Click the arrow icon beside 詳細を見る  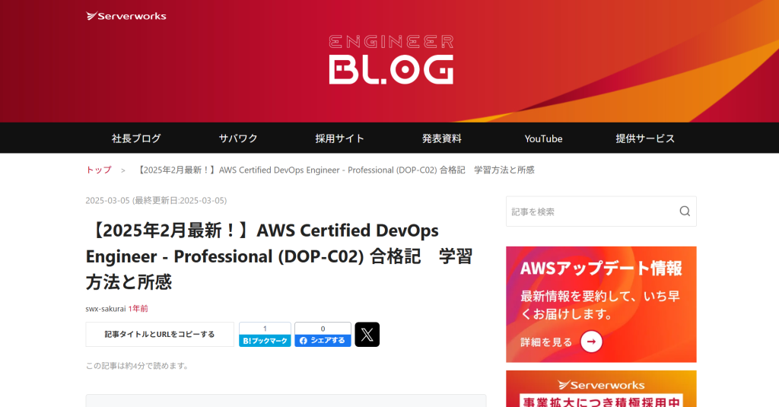591,342
